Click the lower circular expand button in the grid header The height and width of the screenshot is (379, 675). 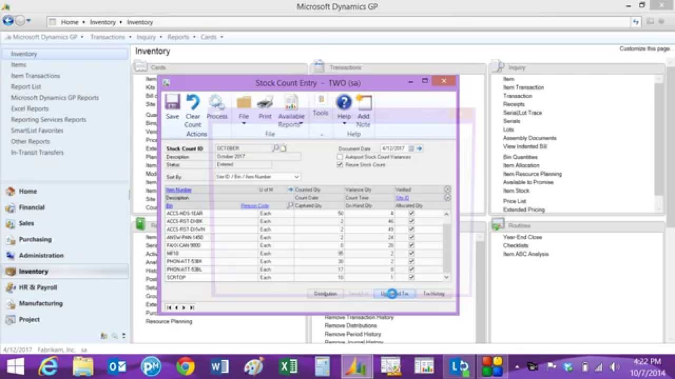click(447, 198)
